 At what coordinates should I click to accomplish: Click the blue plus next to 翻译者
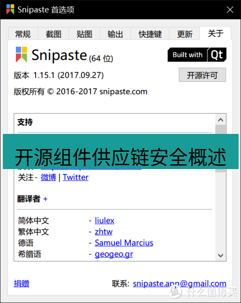click(x=45, y=199)
